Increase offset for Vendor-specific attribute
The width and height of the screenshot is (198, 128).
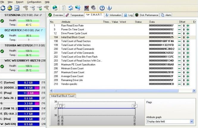[x=188, y=84]
